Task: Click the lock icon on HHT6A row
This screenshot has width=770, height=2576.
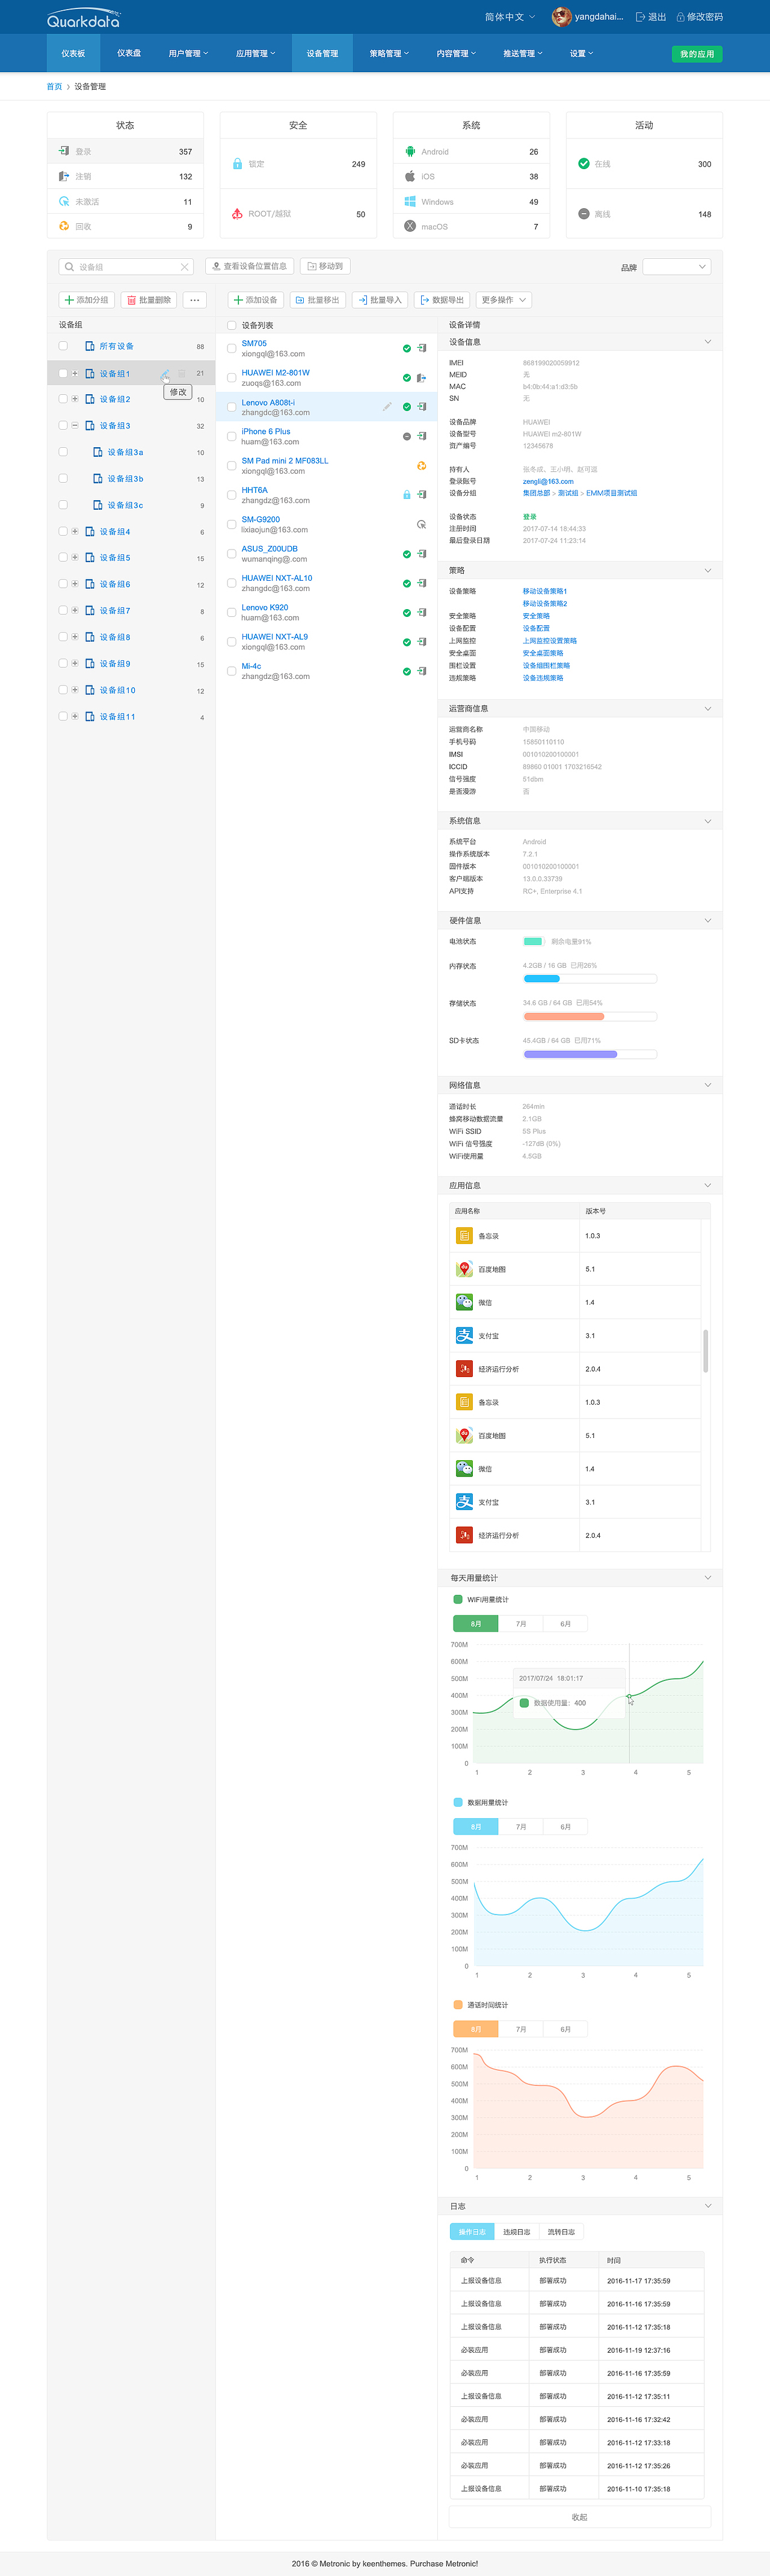Action: click(406, 495)
